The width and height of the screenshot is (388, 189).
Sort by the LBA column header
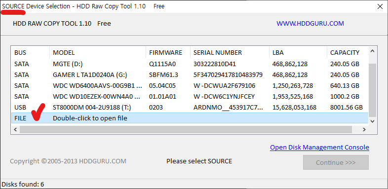(298, 52)
